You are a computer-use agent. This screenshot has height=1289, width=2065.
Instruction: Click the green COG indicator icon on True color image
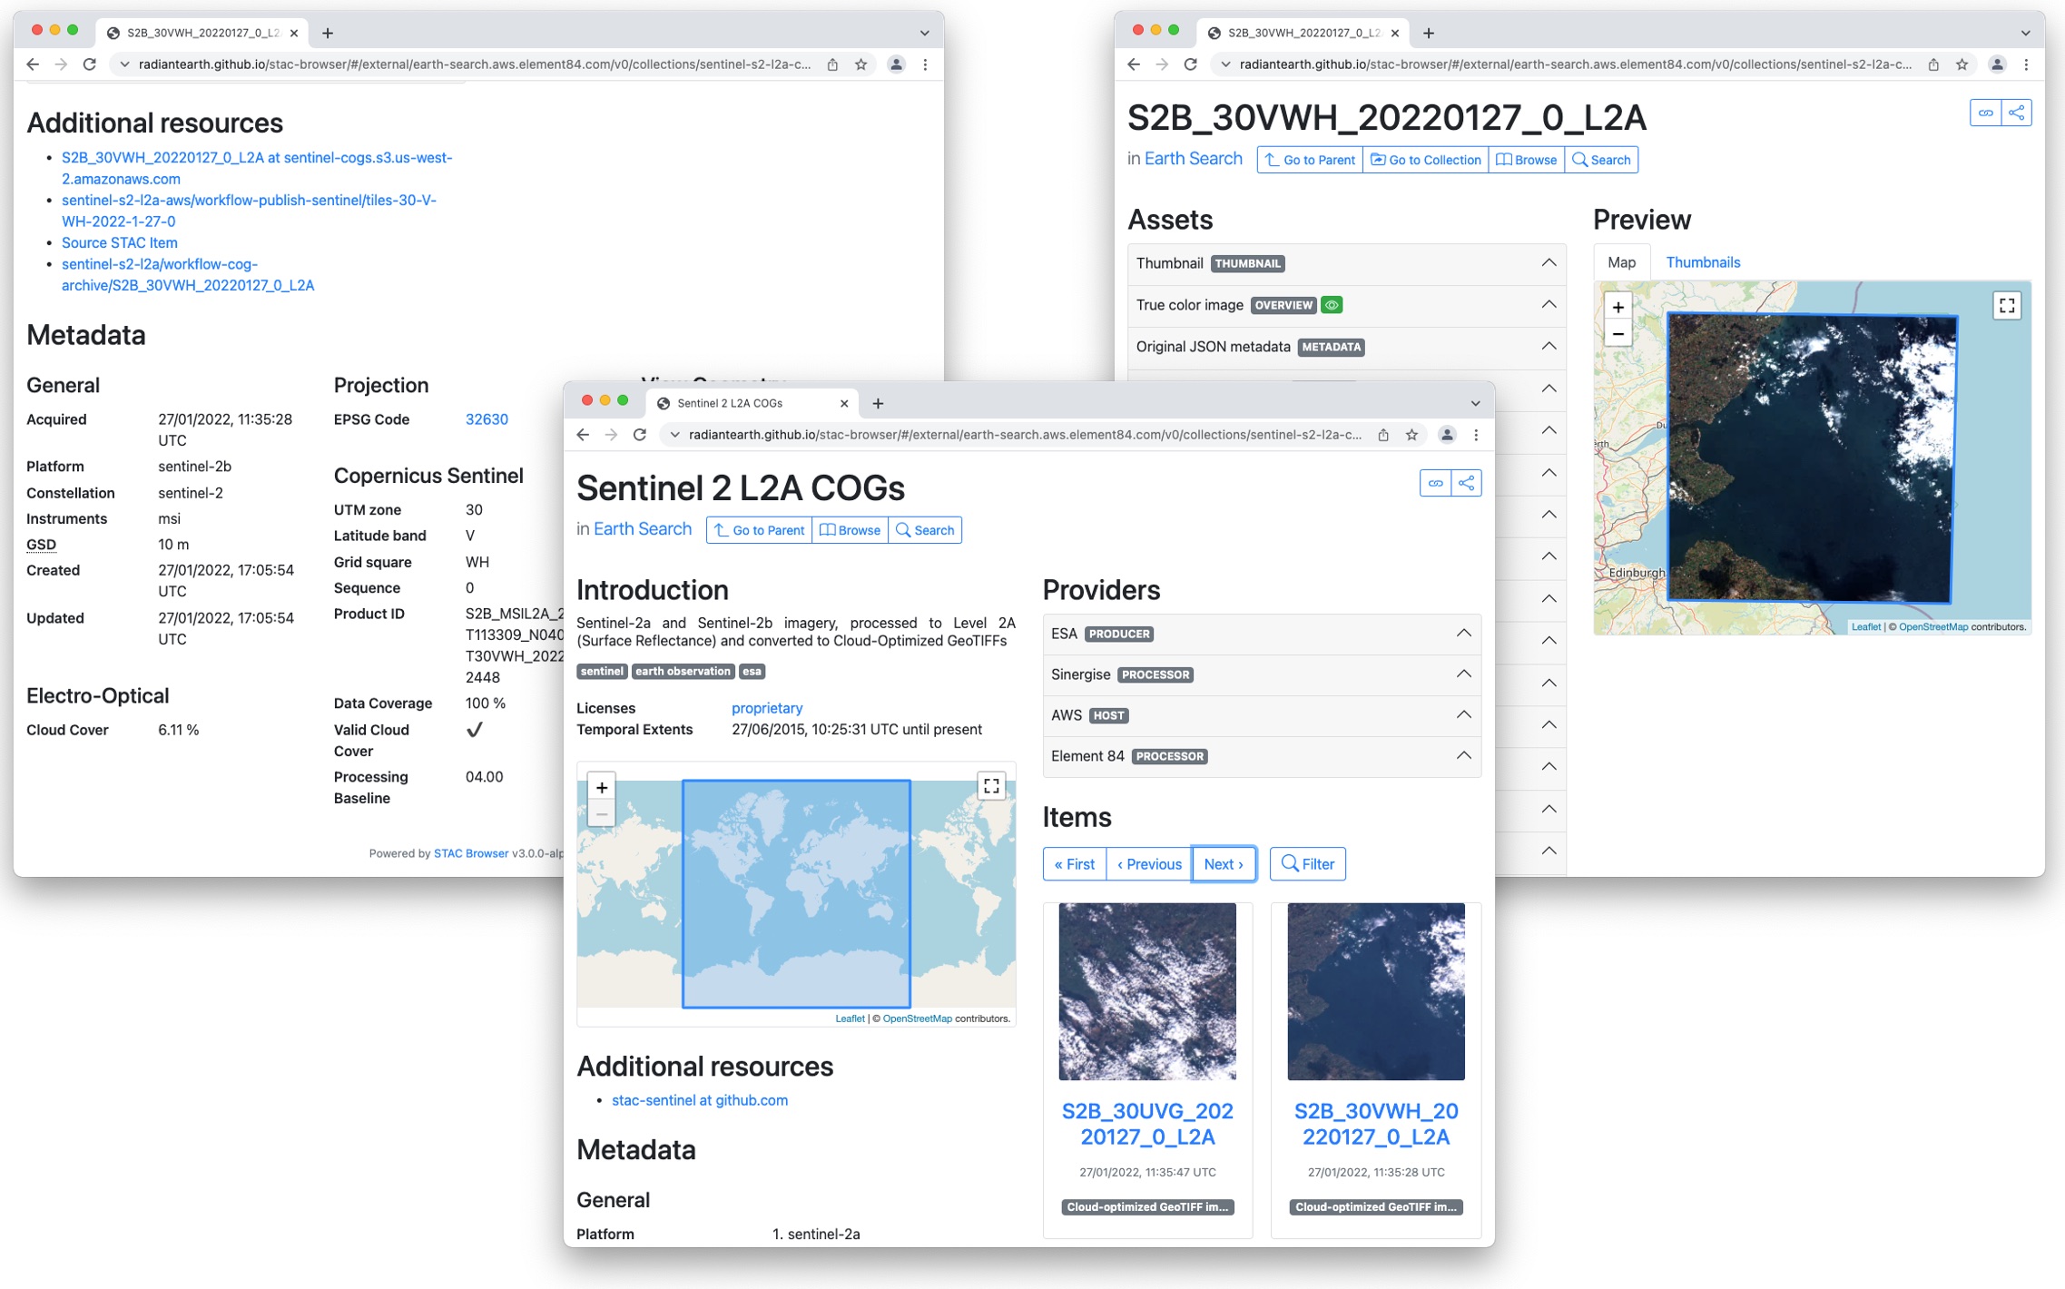pos(1333,304)
